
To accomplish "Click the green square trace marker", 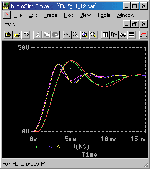I will point(36,147).
